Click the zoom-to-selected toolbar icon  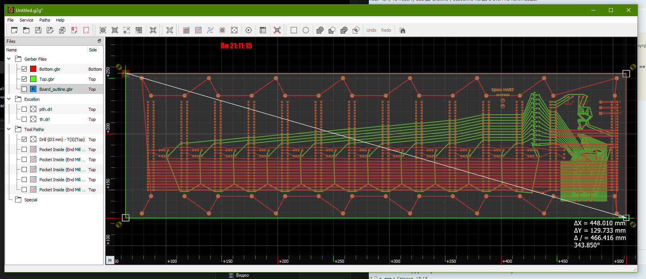tap(153, 30)
